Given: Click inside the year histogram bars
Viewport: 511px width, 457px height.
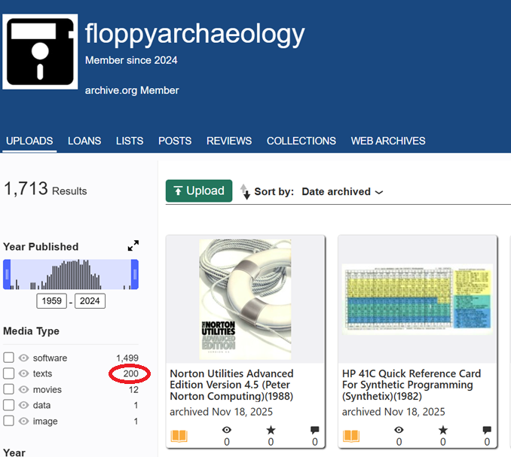Looking at the screenshot, I should (71, 274).
